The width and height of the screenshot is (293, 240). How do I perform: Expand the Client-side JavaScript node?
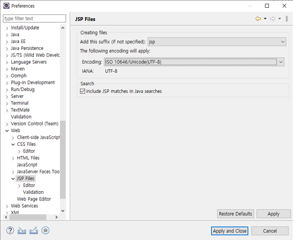pos(13,138)
